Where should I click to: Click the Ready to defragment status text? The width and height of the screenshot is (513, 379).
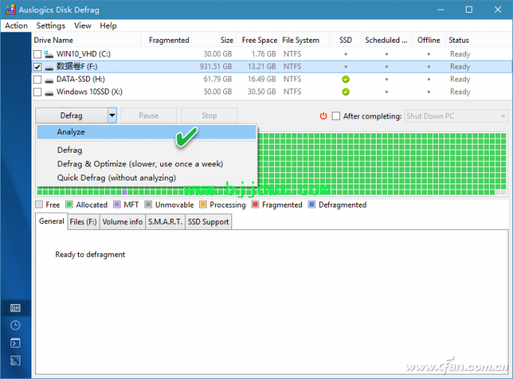[x=91, y=255]
